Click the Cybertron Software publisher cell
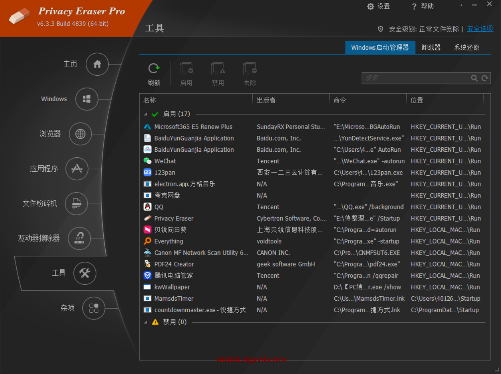The height and width of the screenshot is (374, 501). point(291,218)
